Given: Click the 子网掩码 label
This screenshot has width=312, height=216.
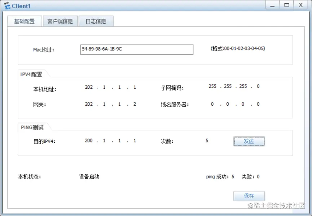Looking at the screenshot, I should click(172, 88).
